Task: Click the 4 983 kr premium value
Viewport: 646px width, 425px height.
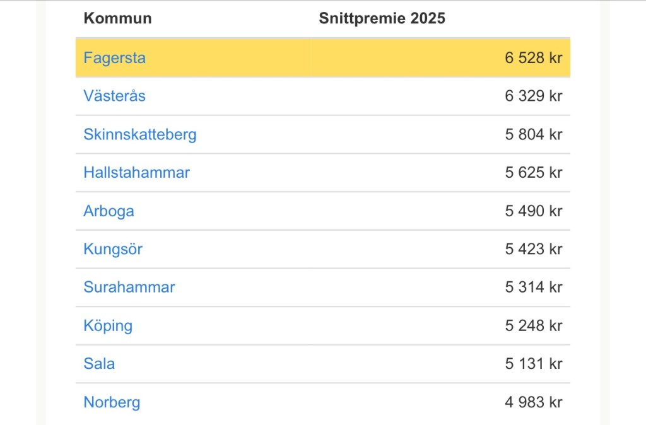Action: 533,402
